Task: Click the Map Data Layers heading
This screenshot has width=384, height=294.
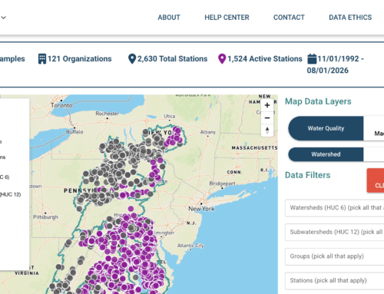Action: point(318,101)
